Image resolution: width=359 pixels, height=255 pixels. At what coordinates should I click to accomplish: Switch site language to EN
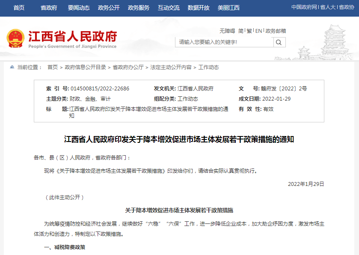tap(258, 31)
